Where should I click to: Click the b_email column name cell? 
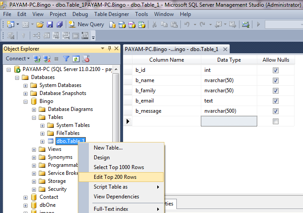(166, 101)
